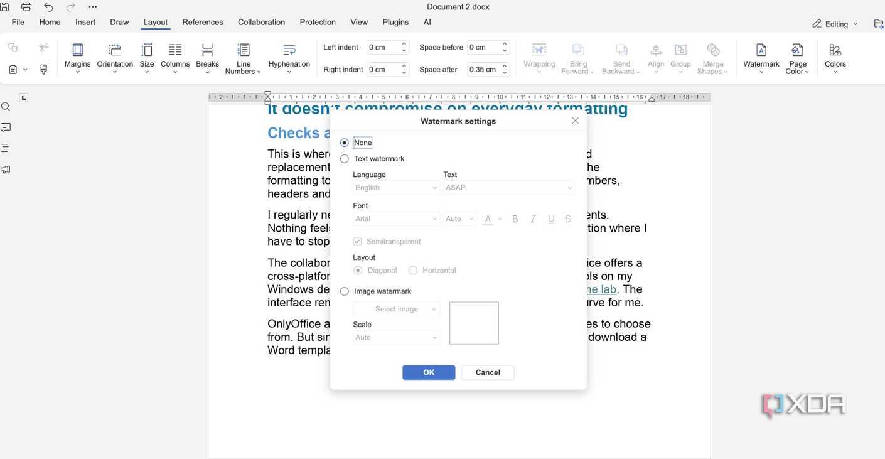Screen dimensions: 885x459
Task: Switch to the Collaboration tab
Action: [262, 22]
